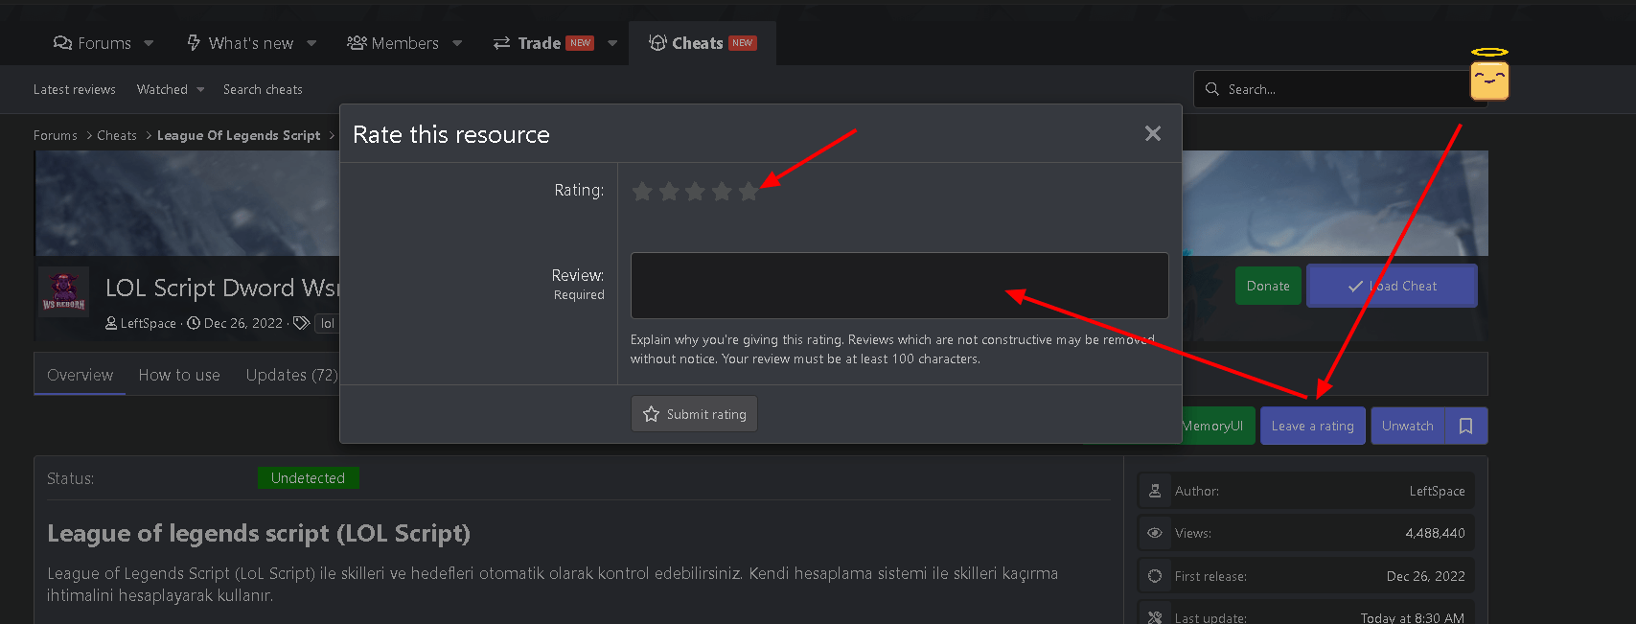1636x624 pixels.
Task: Click the LOL Script Dword resource title
Action: (x=221, y=288)
